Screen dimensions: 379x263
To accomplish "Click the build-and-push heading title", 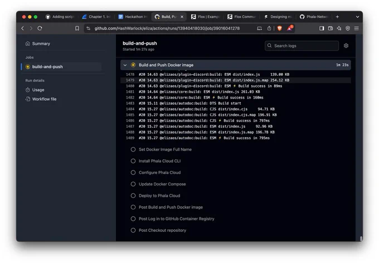I will point(140,43).
